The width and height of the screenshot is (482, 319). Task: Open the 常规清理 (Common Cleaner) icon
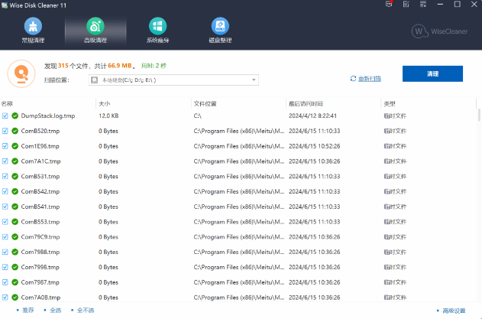point(33,31)
